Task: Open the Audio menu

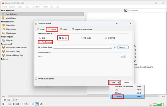Action: point(20,7)
